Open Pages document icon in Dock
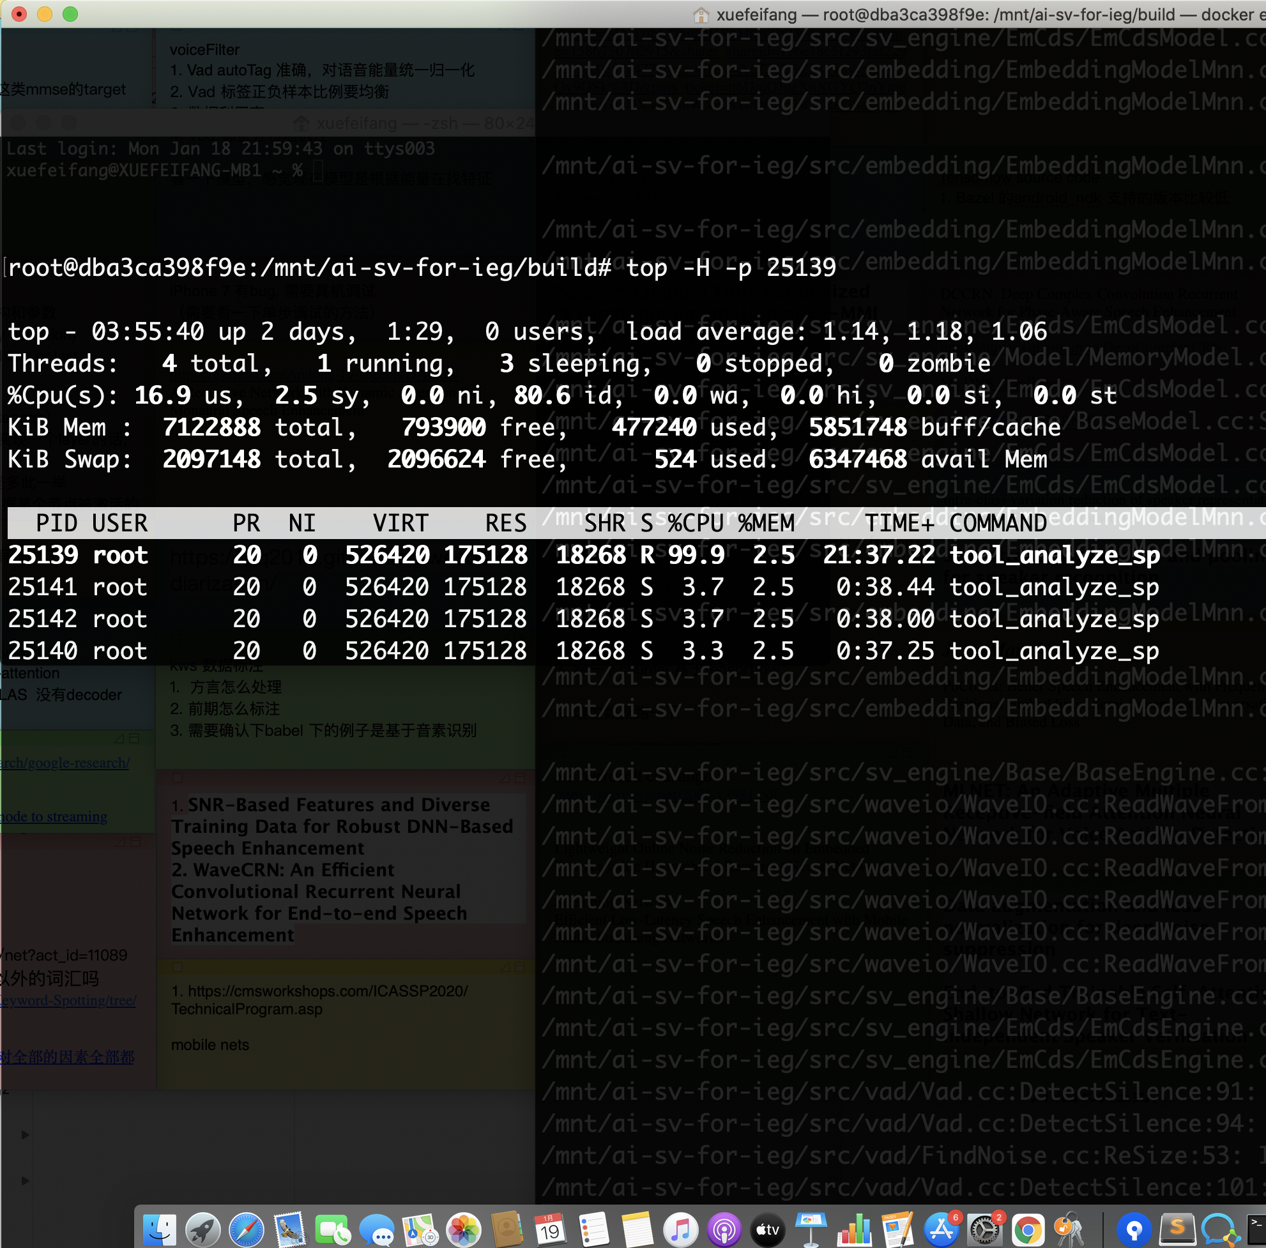The width and height of the screenshot is (1266, 1248). point(897,1229)
